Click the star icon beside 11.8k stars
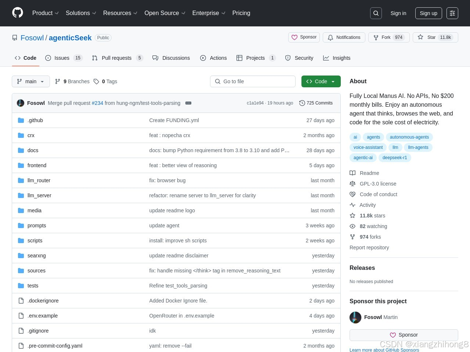This screenshot has height=352, width=470. tap(352, 216)
